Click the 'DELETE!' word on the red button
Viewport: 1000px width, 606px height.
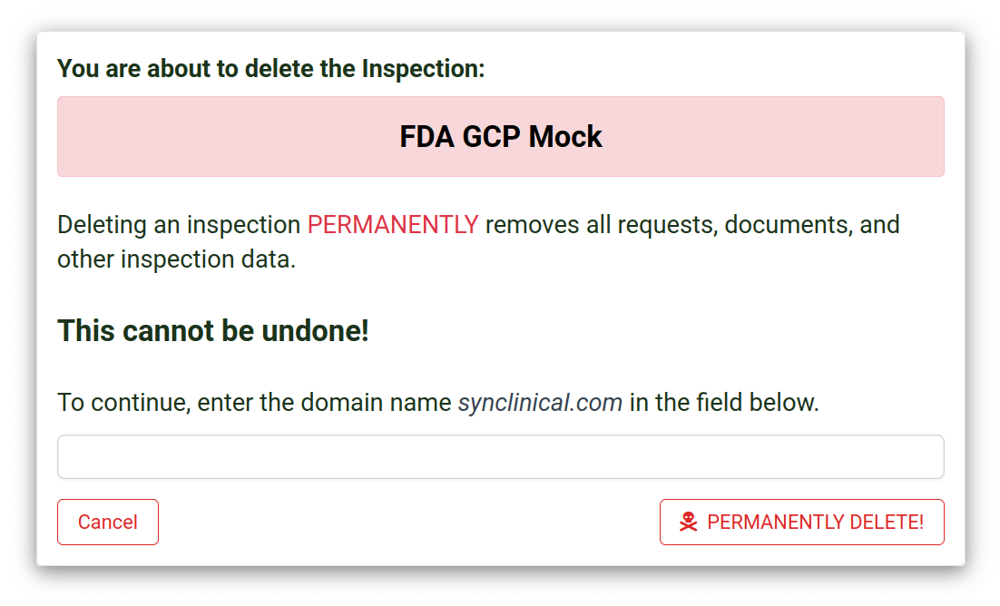click(887, 522)
